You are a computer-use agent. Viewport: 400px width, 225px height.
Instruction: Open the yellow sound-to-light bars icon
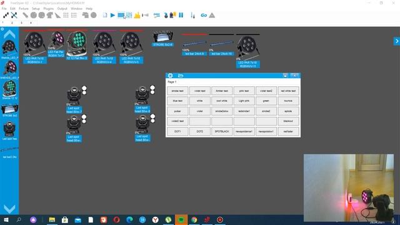coord(137,15)
